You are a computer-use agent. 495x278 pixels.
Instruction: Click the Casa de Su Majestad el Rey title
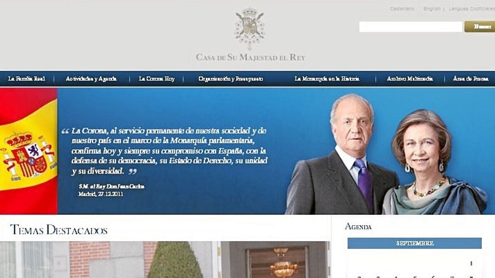250,57
